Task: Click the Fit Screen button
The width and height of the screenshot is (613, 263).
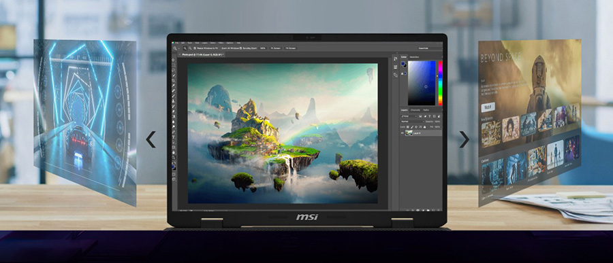Action: point(276,48)
